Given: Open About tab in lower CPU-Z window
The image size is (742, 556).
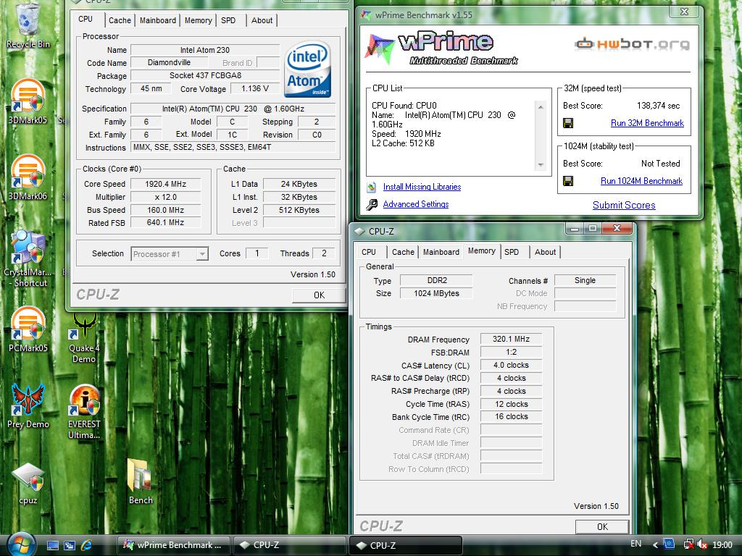Looking at the screenshot, I should tap(545, 252).
